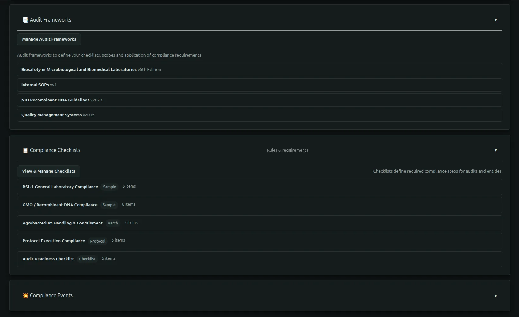Expand the Compliance Events section arrow
519x317 pixels.
496,296
